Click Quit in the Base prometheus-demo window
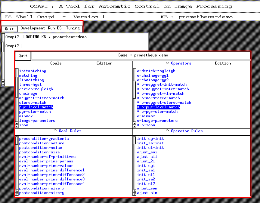This screenshot has width=260, height=203. (x=23, y=56)
